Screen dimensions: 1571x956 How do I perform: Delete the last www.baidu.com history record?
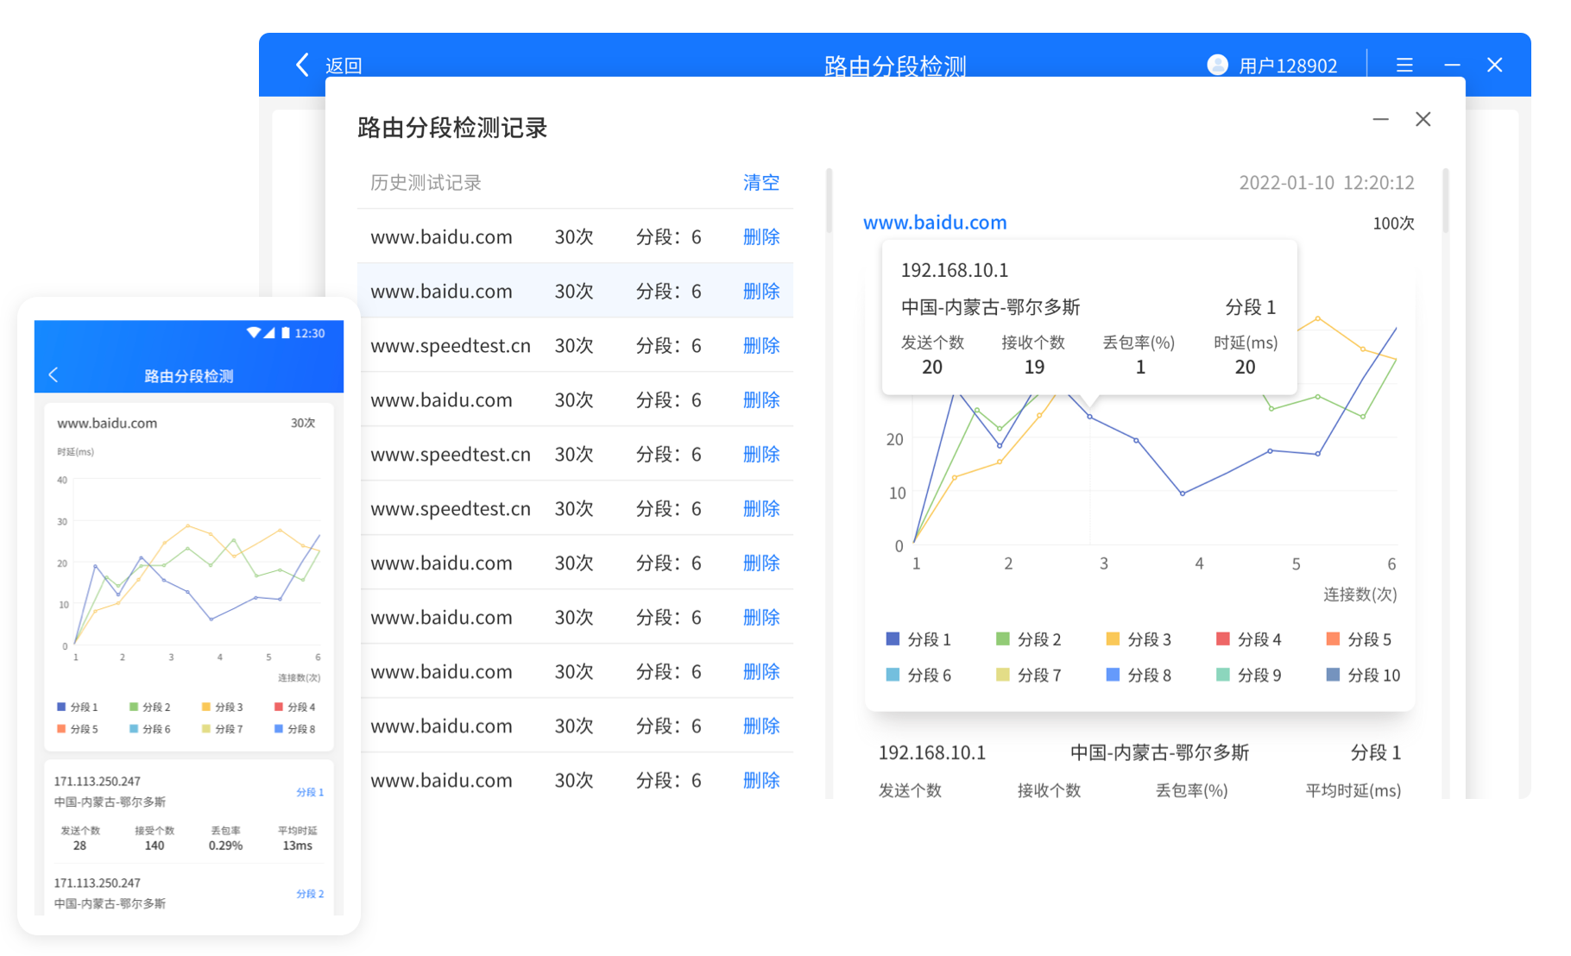(761, 780)
